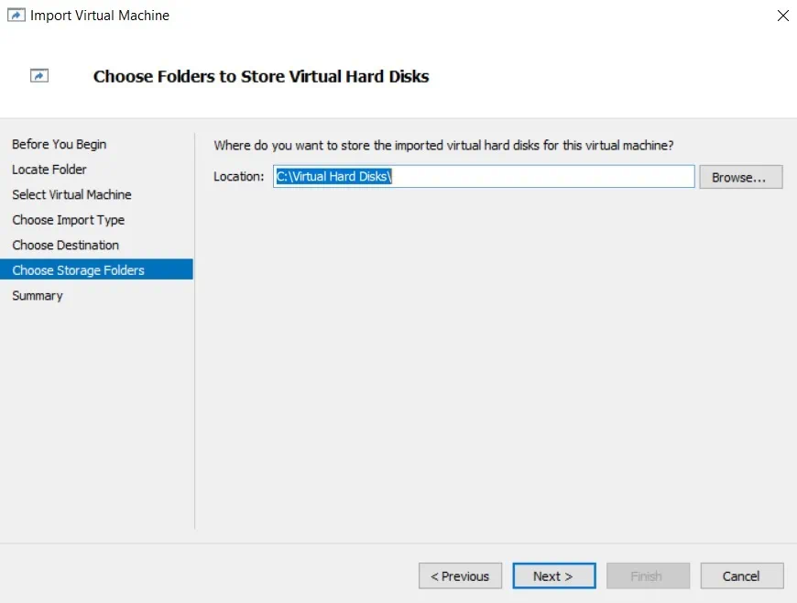Click the Import Virtual Machine title bar icon
797x603 pixels.
16,16
